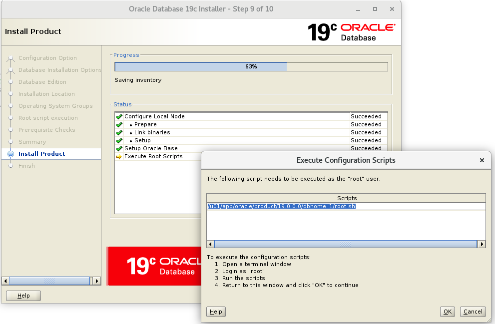Screen dimensions: 495x324
Task: Click left arrow of sidebar steps scrollbar
Action: (5, 281)
